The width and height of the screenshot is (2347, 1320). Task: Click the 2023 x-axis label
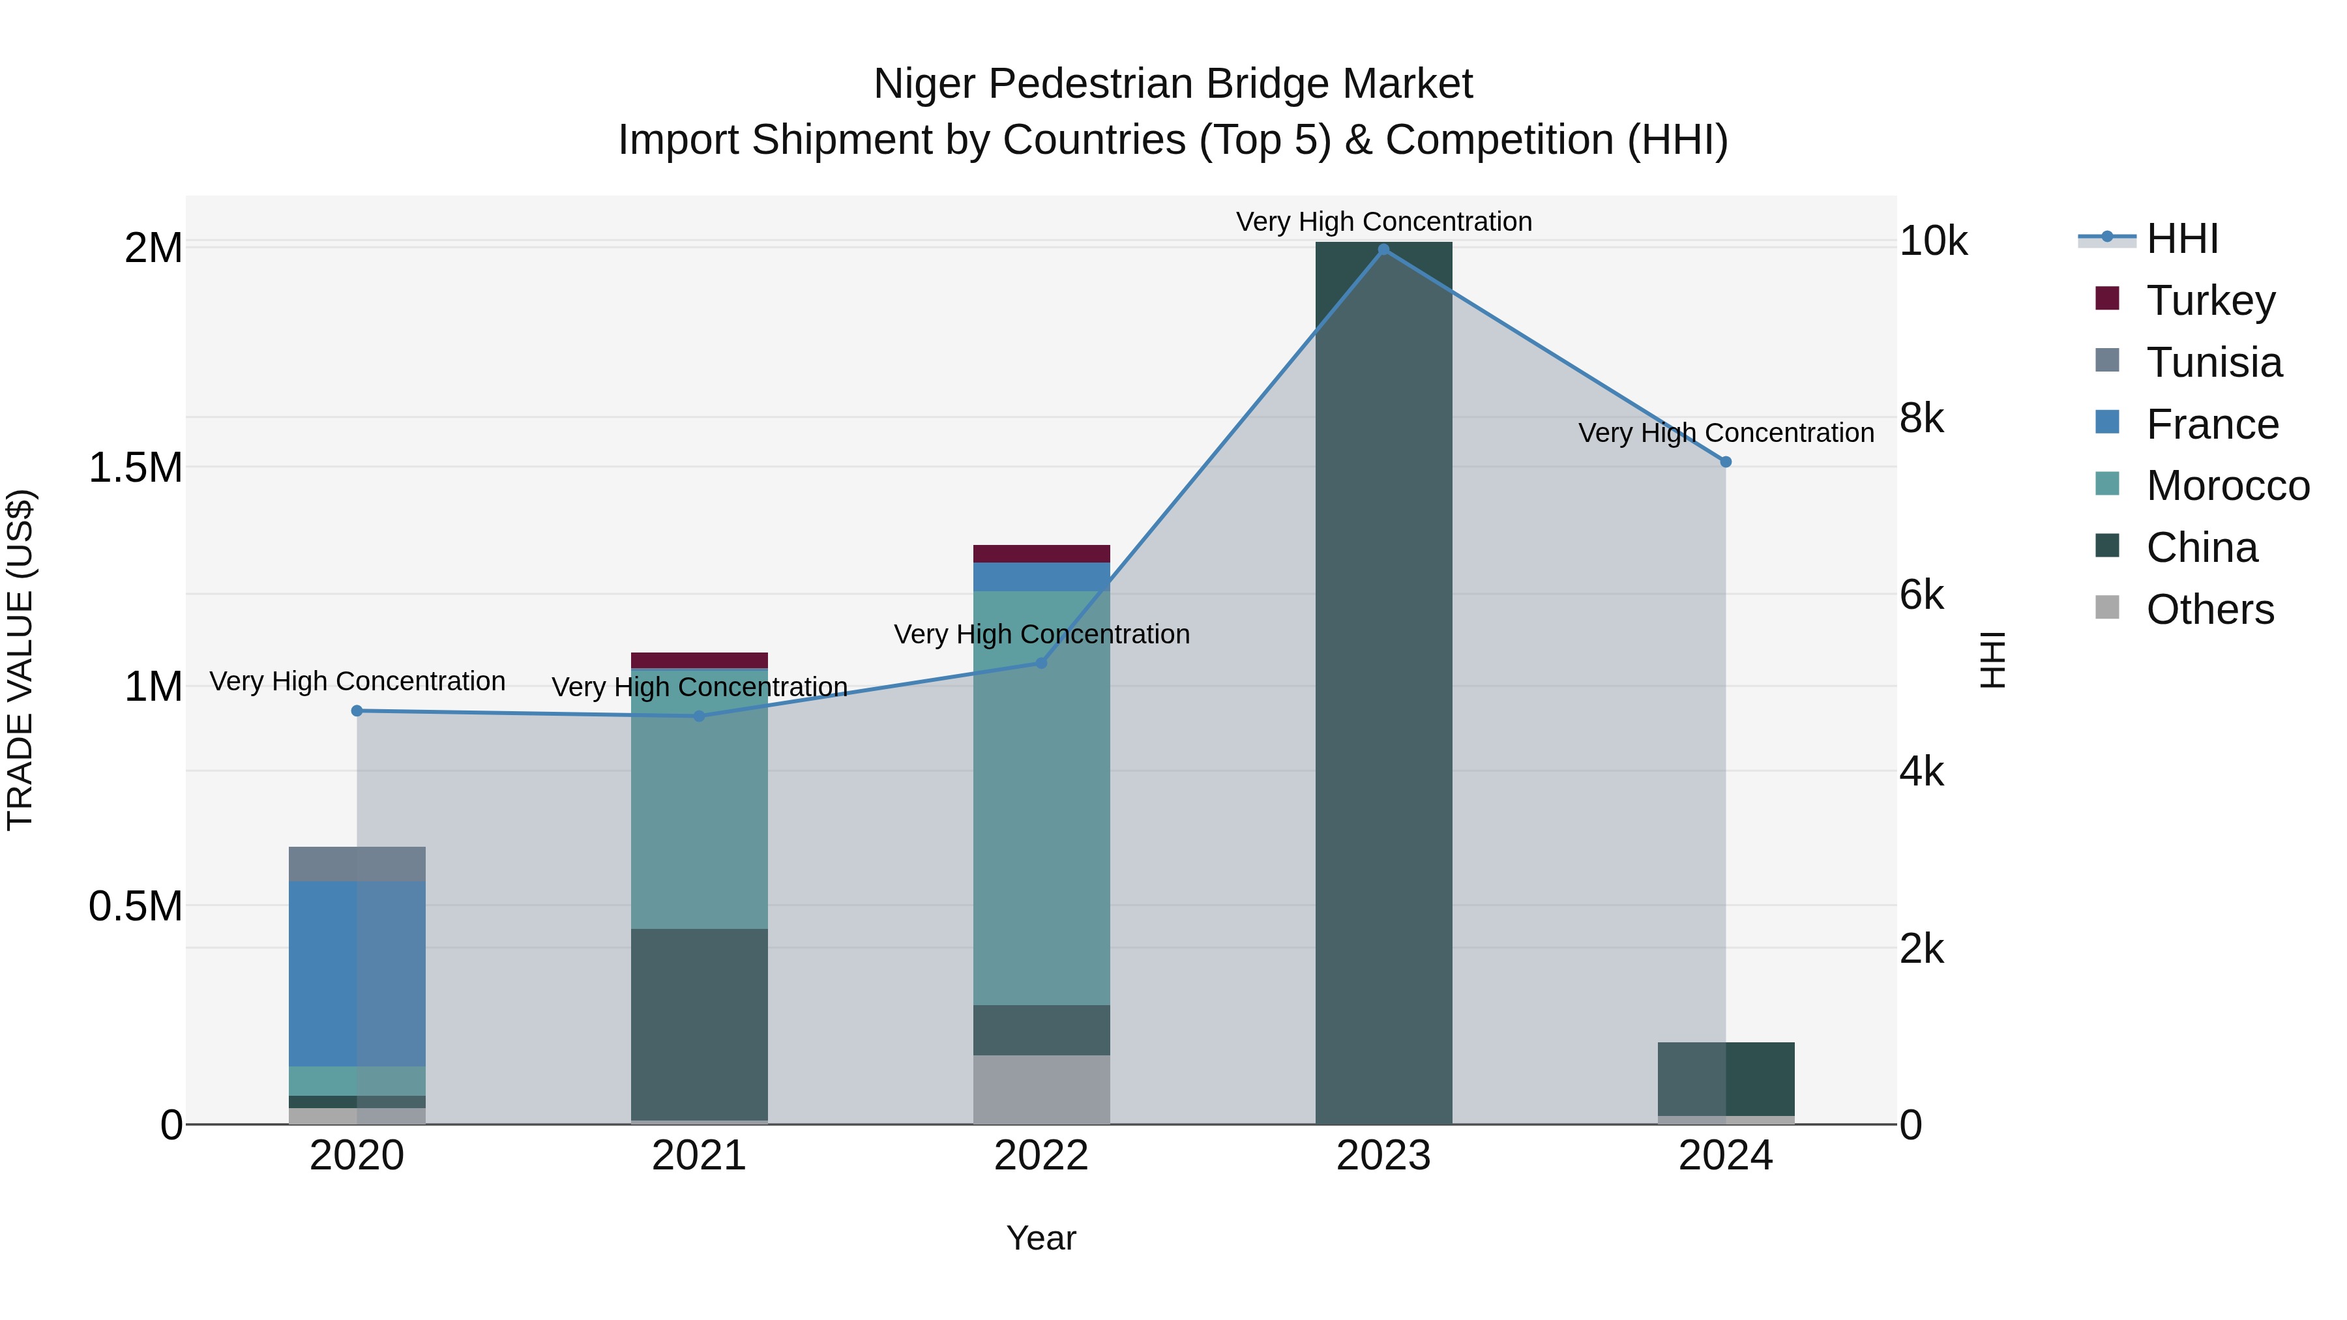click(x=1384, y=1156)
